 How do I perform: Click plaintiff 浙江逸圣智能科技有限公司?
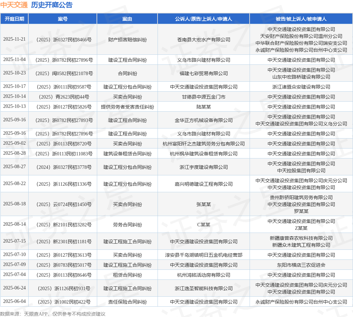pyautogui.click(x=203, y=288)
